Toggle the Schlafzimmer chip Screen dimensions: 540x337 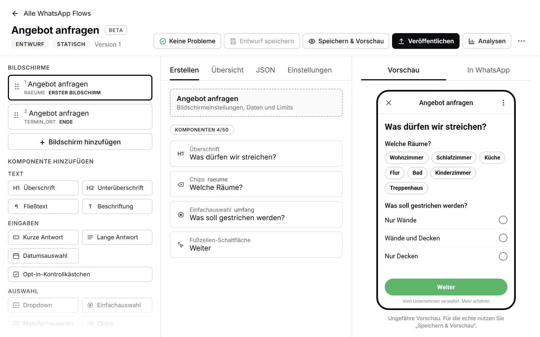click(454, 158)
